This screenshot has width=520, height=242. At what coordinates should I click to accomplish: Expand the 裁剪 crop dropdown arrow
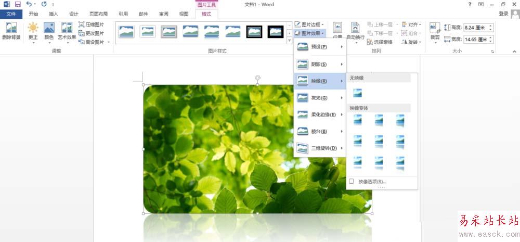click(x=435, y=43)
